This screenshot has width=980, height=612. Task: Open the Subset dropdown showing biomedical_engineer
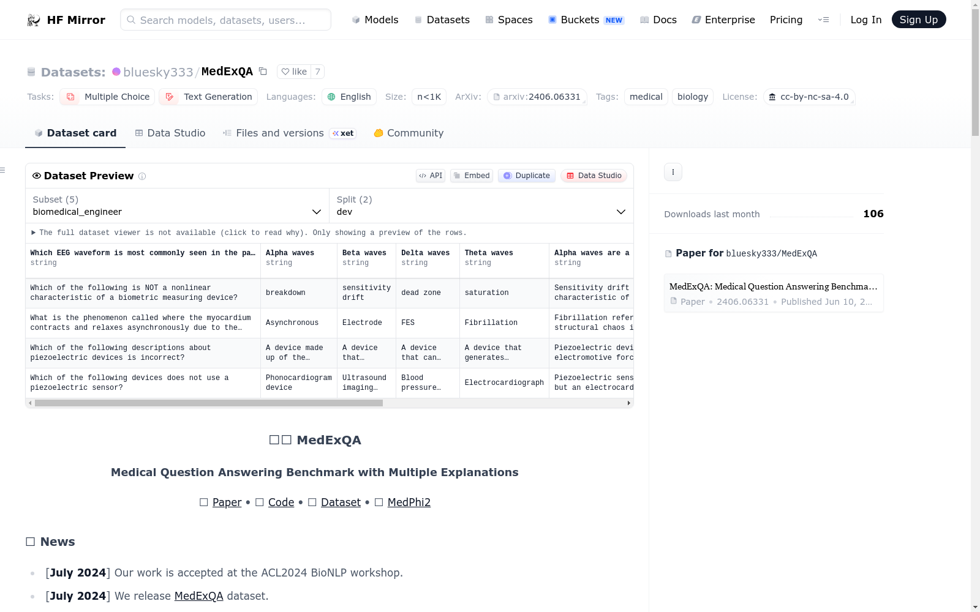pyautogui.click(x=177, y=206)
